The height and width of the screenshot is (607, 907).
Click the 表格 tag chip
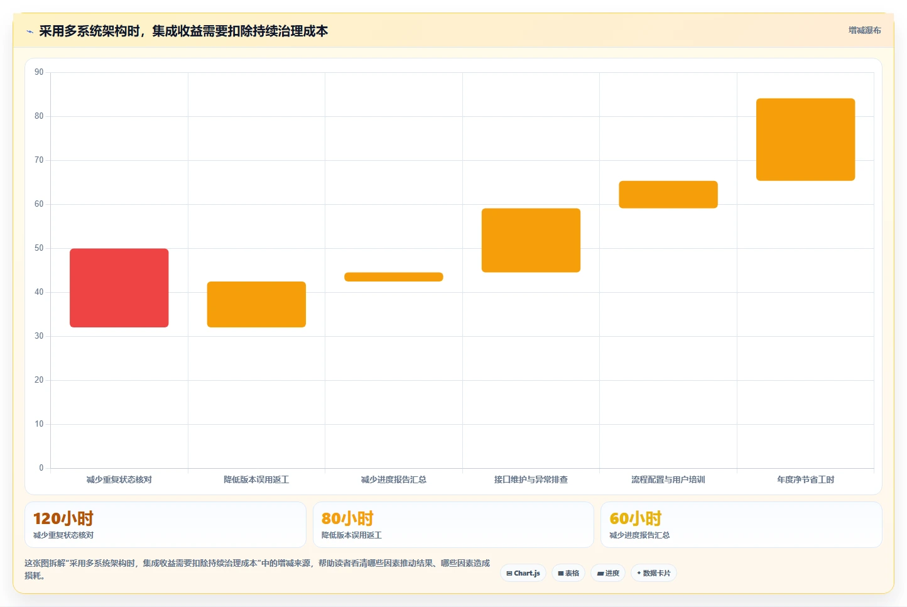pyautogui.click(x=568, y=573)
